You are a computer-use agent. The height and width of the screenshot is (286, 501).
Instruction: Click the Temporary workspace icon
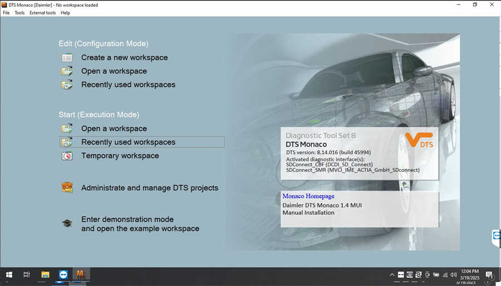67,156
